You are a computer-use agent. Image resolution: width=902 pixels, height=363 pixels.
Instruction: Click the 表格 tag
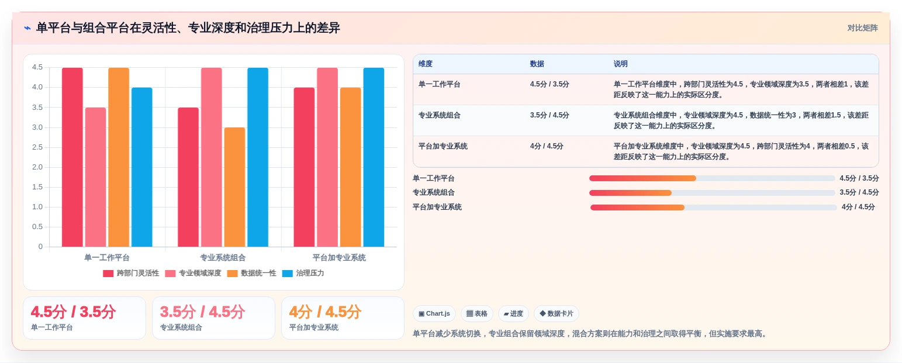(477, 314)
